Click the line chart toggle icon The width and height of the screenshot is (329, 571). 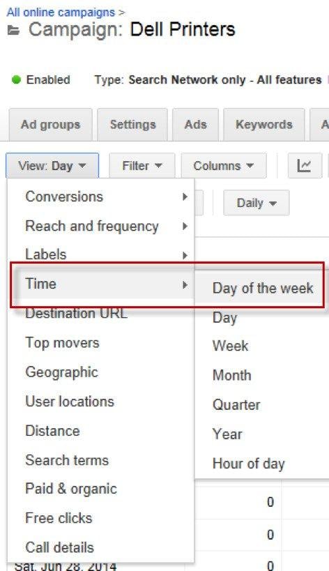305,166
